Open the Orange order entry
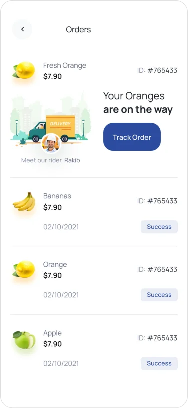Screen dimensions: 188x408 click(x=94, y=280)
